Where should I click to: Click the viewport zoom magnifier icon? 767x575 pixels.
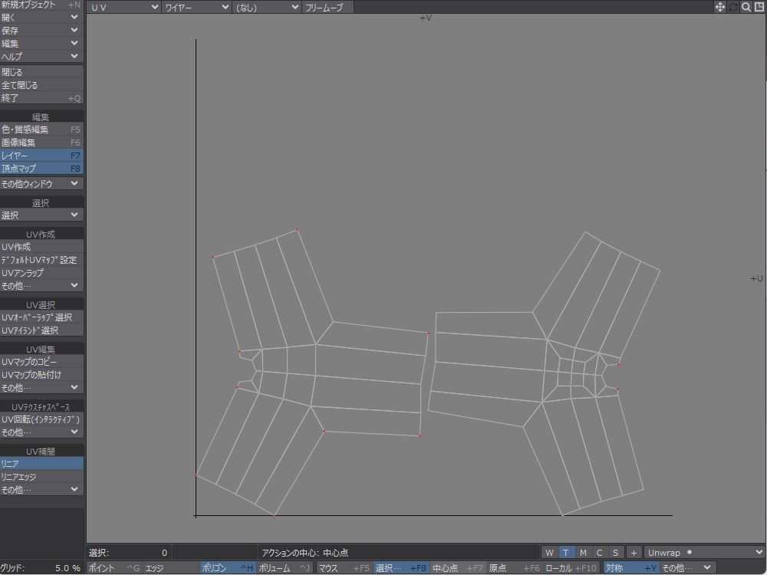point(746,7)
